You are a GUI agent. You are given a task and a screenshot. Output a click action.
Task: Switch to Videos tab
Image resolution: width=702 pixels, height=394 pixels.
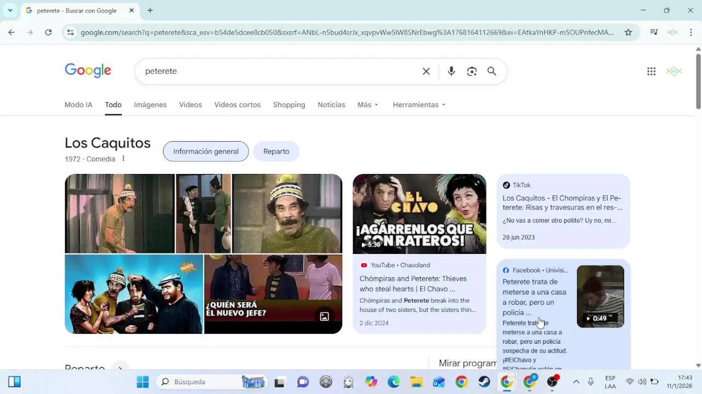pyautogui.click(x=190, y=105)
